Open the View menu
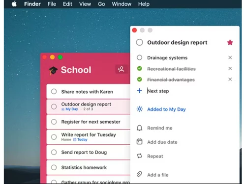This screenshot has height=184, width=246. [x=85, y=4]
